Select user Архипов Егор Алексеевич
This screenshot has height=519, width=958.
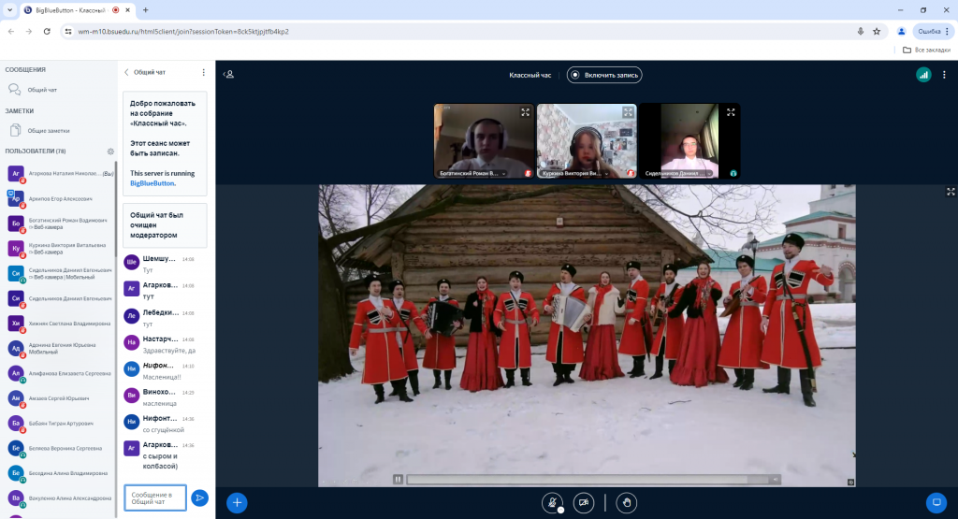[x=59, y=198]
